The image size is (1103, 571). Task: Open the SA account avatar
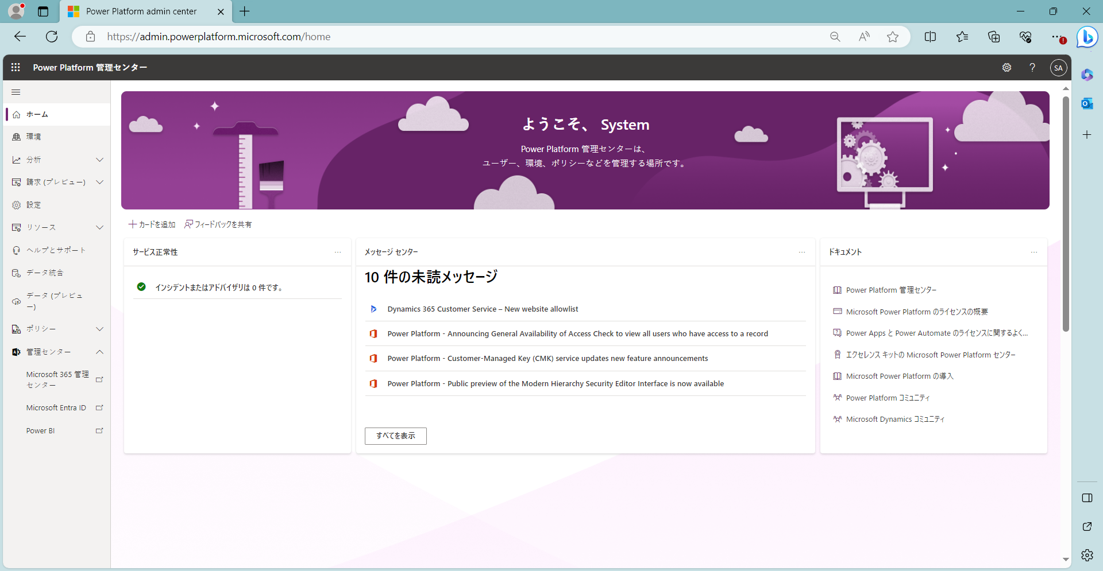pyautogui.click(x=1058, y=68)
